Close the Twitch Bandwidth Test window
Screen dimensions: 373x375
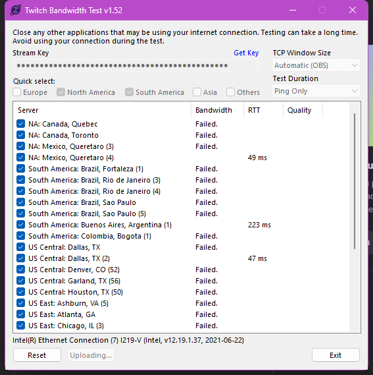(353, 10)
